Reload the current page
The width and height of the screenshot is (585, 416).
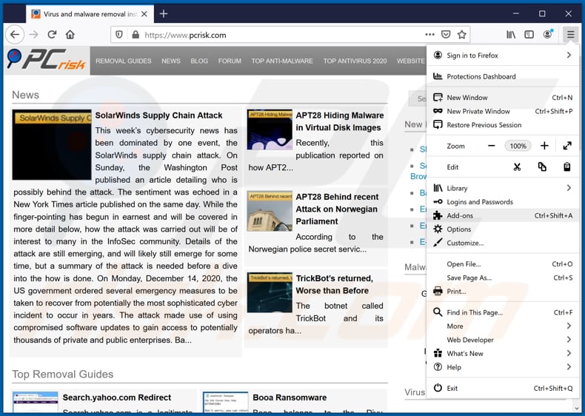52,35
